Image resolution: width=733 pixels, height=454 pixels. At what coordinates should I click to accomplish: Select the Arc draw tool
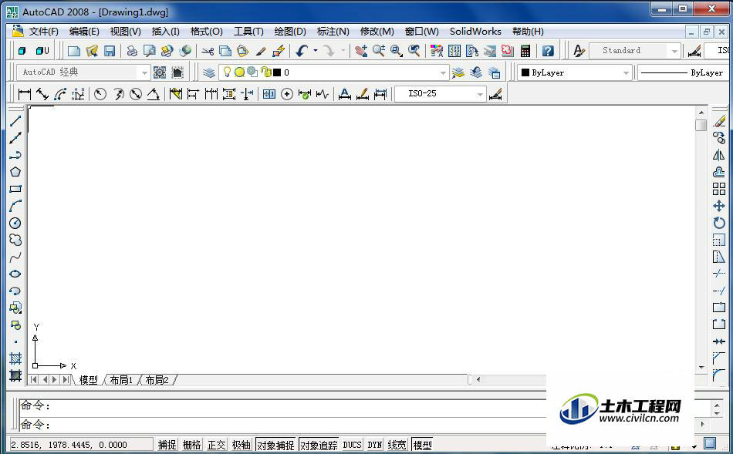pyautogui.click(x=15, y=206)
